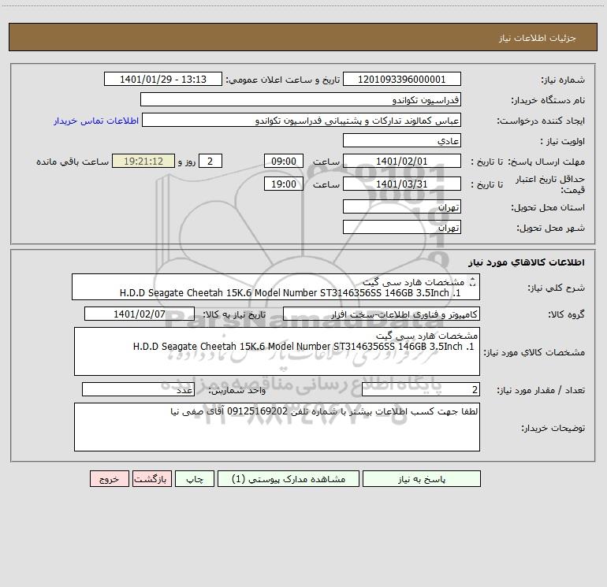Click the price validity time 19:00
607x587 pixels.
pos(284,184)
